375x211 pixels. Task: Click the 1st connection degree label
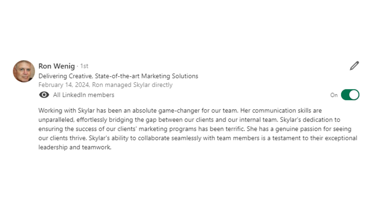click(84, 66)
